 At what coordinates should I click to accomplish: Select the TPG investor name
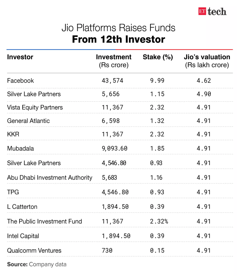pos(13,192)
